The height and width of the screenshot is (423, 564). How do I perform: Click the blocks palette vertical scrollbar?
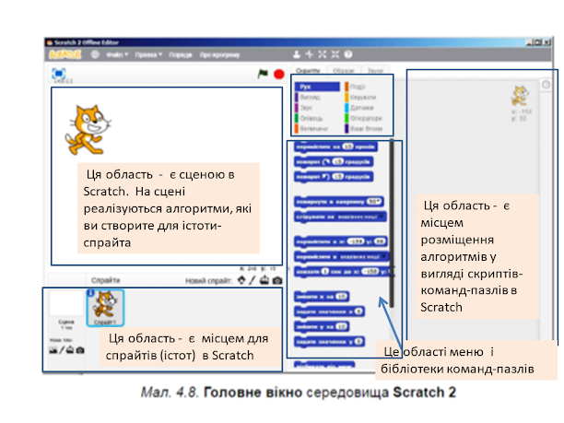[392, 223]
